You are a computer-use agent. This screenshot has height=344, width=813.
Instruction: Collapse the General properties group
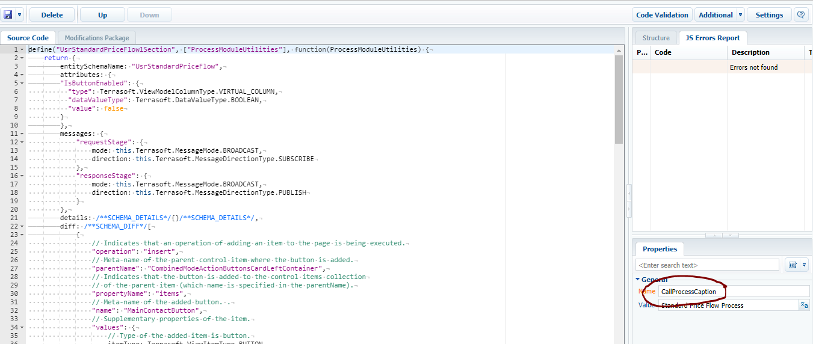click(638, 279)
